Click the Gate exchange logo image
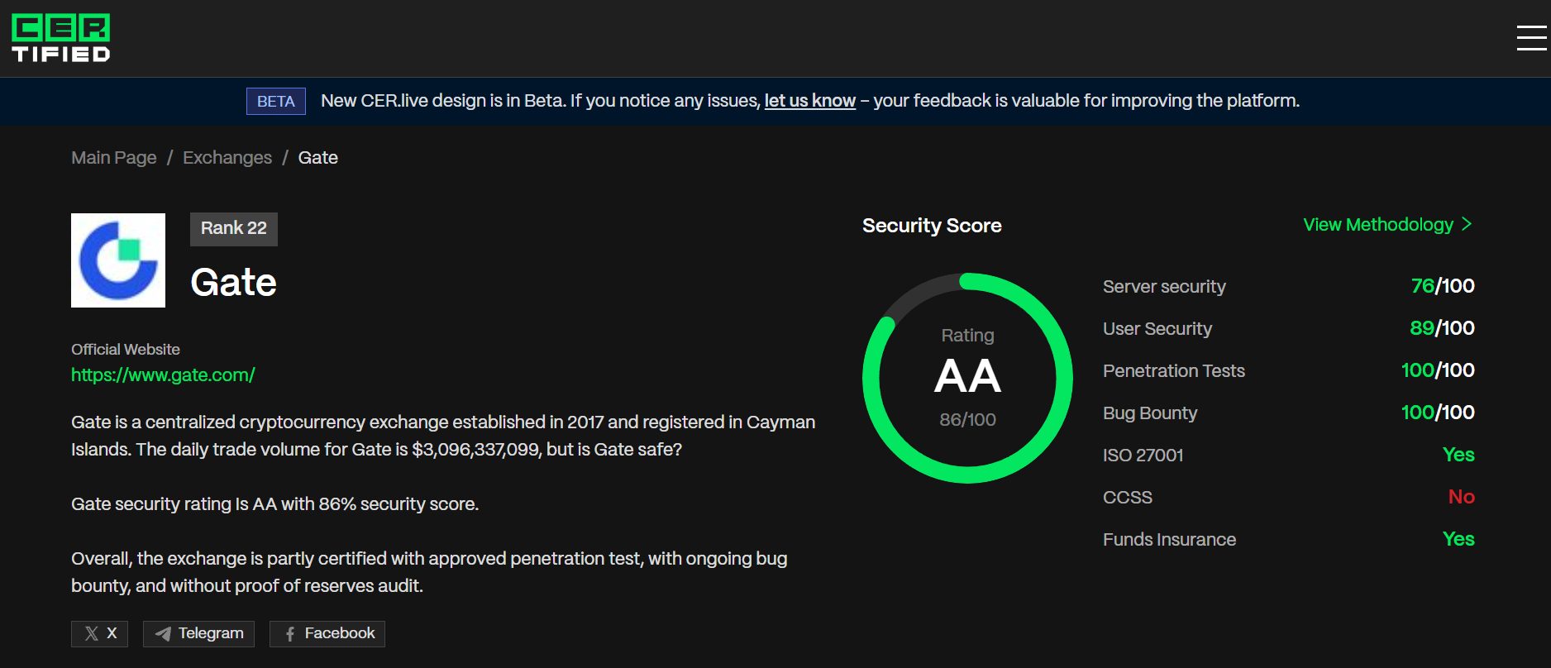 click(118, 260)
